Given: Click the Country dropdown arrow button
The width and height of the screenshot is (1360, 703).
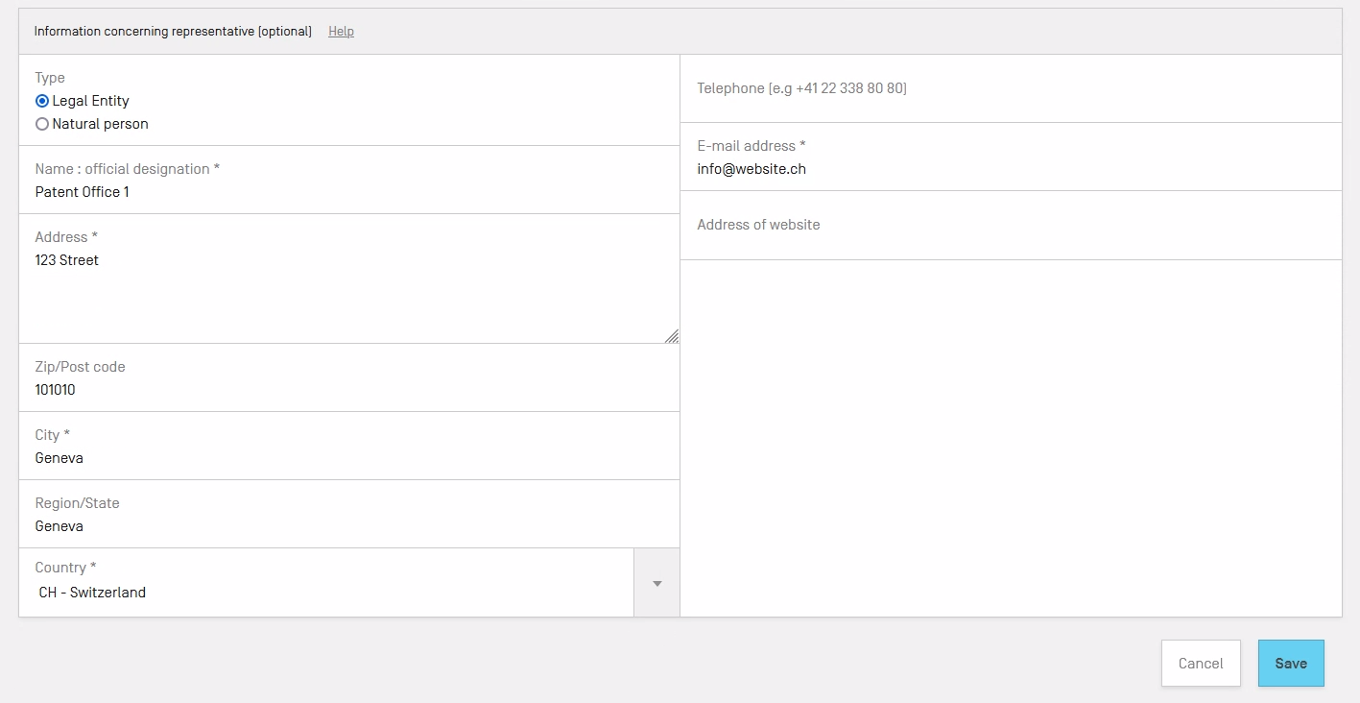Looking at the screenshot, I should coord(656,583).
